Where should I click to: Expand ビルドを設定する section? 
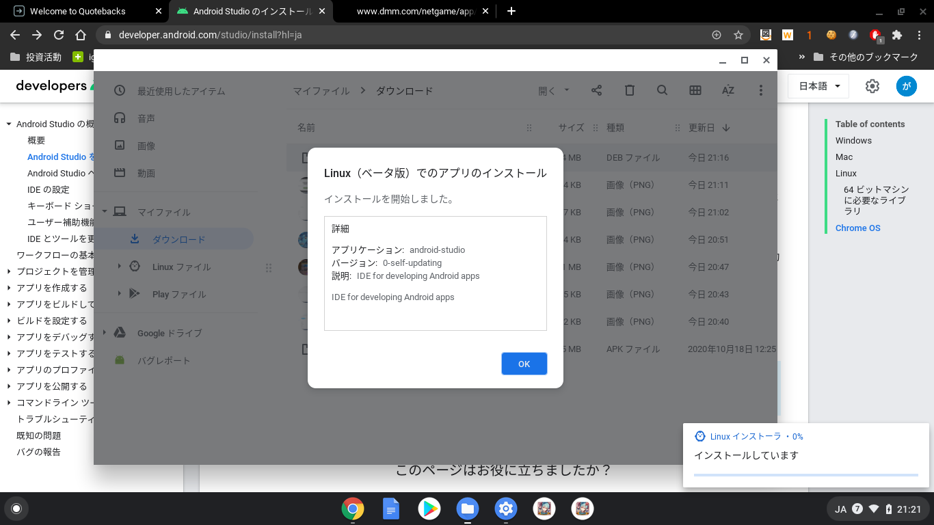[9, 321]
